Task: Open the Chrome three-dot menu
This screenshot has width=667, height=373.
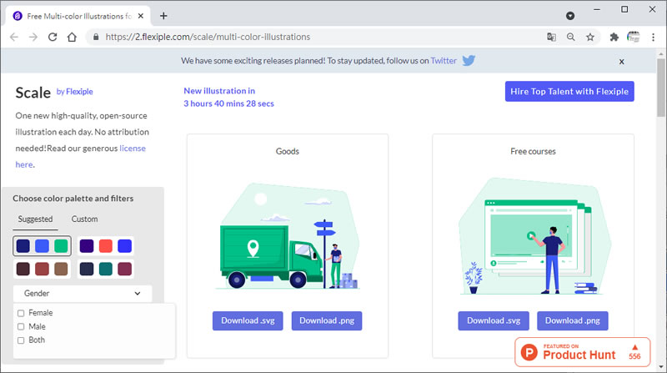Action: tap(653, 37)
